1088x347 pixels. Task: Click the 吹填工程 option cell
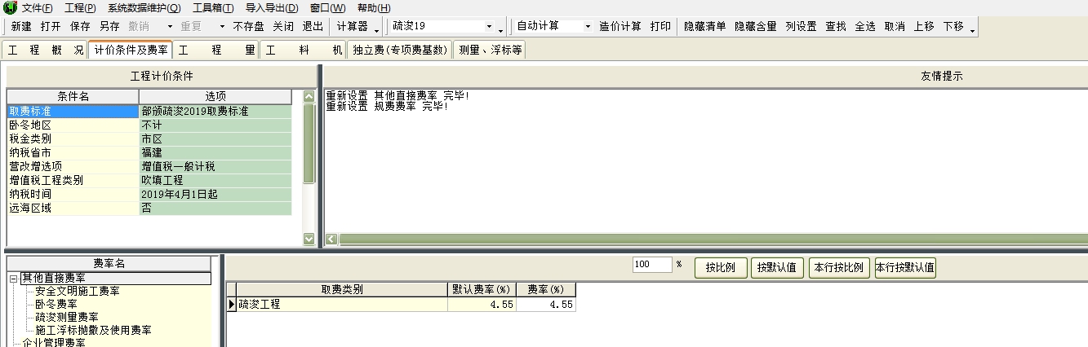pos(215,180)
